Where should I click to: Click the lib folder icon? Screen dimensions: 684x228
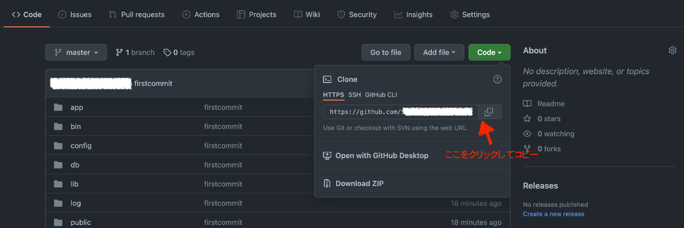(x=59, y=184)
